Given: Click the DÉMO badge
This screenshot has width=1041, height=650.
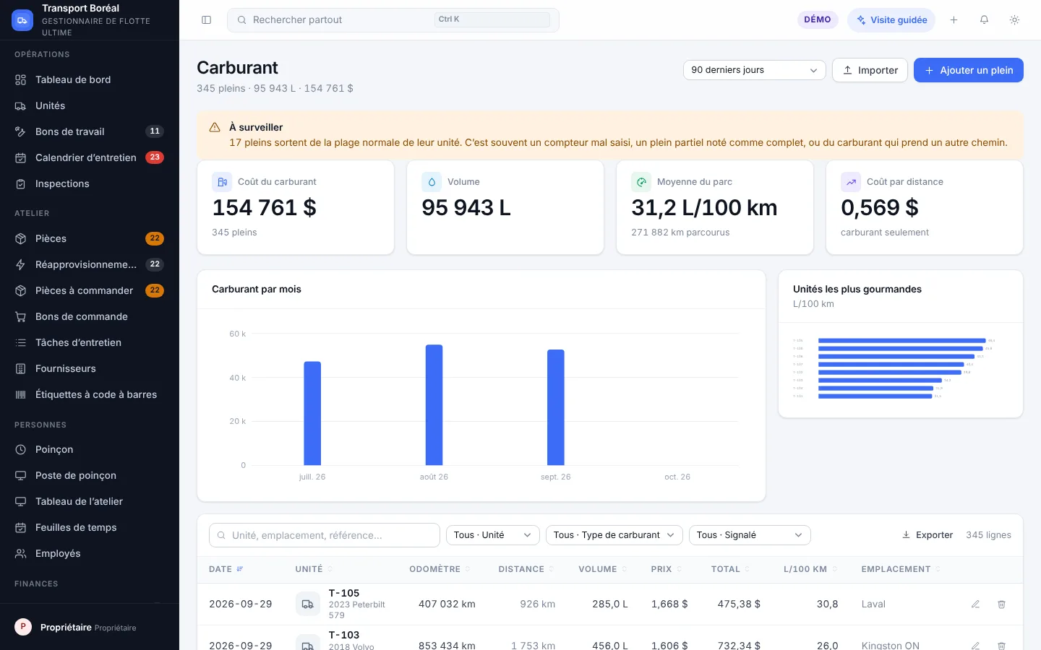Looking at the screenshot, I should [x=817, y=19].
